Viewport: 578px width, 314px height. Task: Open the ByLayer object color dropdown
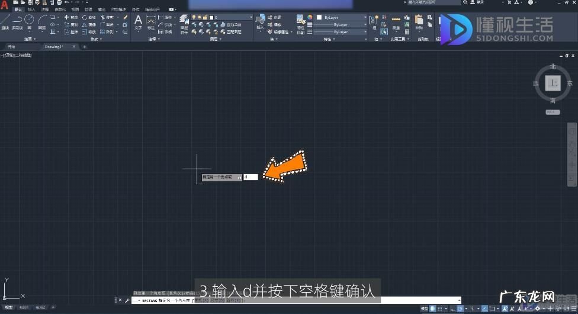point(341,17)
